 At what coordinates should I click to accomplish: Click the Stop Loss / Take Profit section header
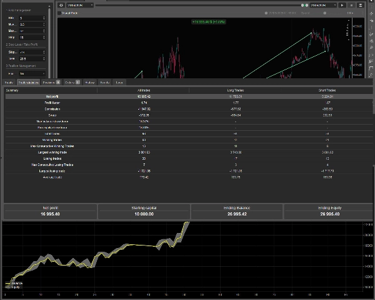pyautogui.click(x=22, y=44)
